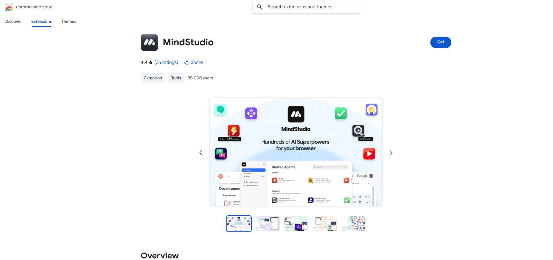Click the blue Get button

point(441,42)
